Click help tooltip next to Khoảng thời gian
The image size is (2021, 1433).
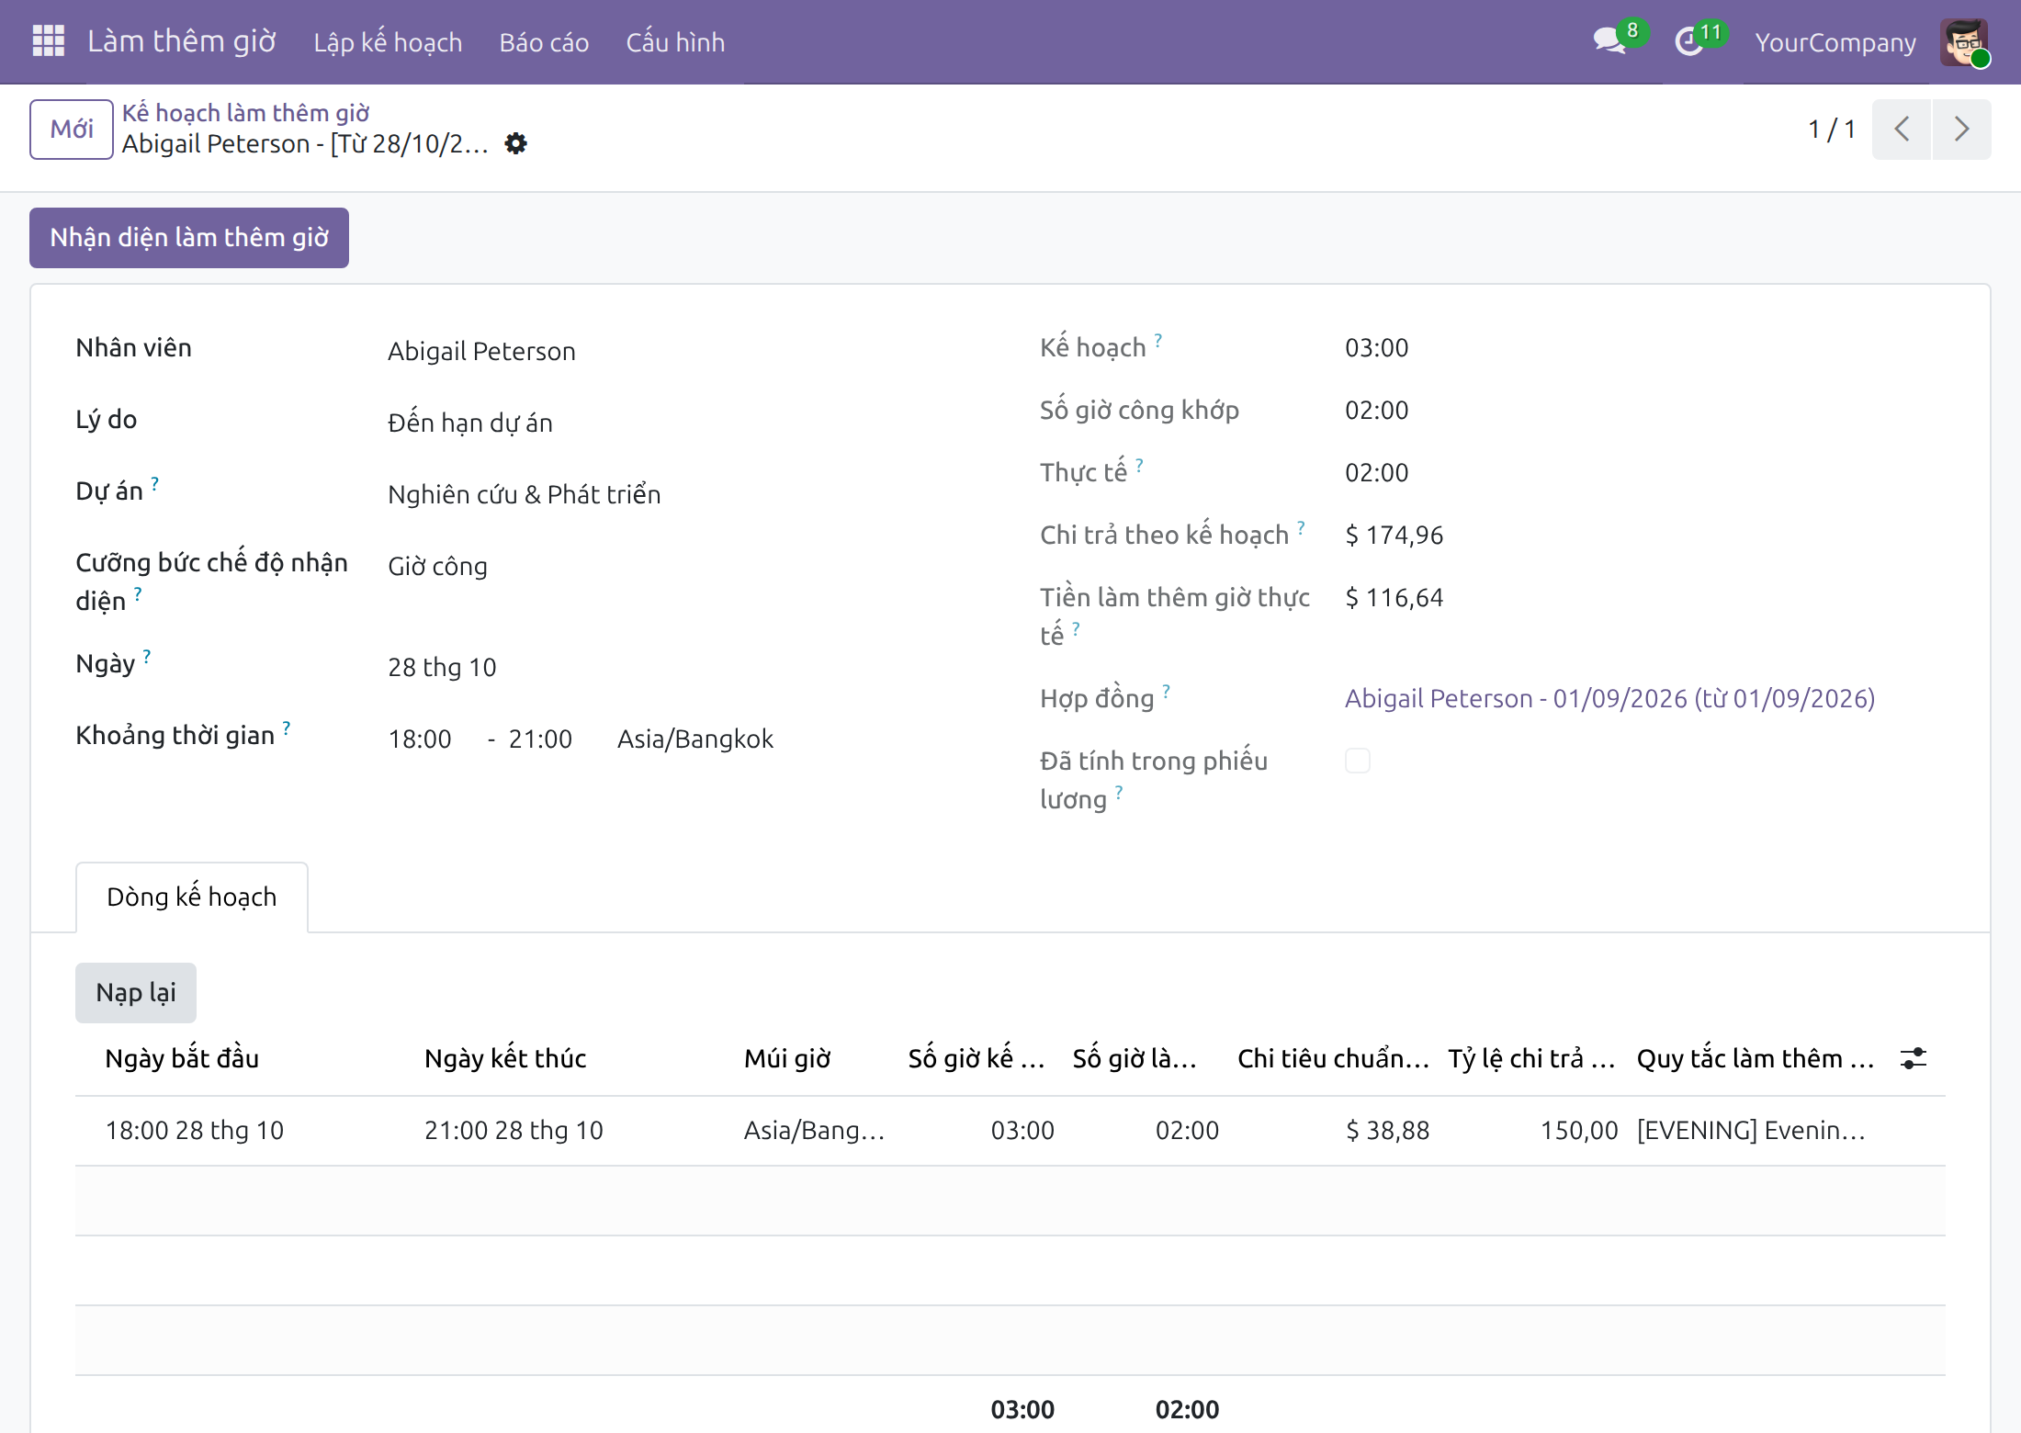(x=287, y=728)
